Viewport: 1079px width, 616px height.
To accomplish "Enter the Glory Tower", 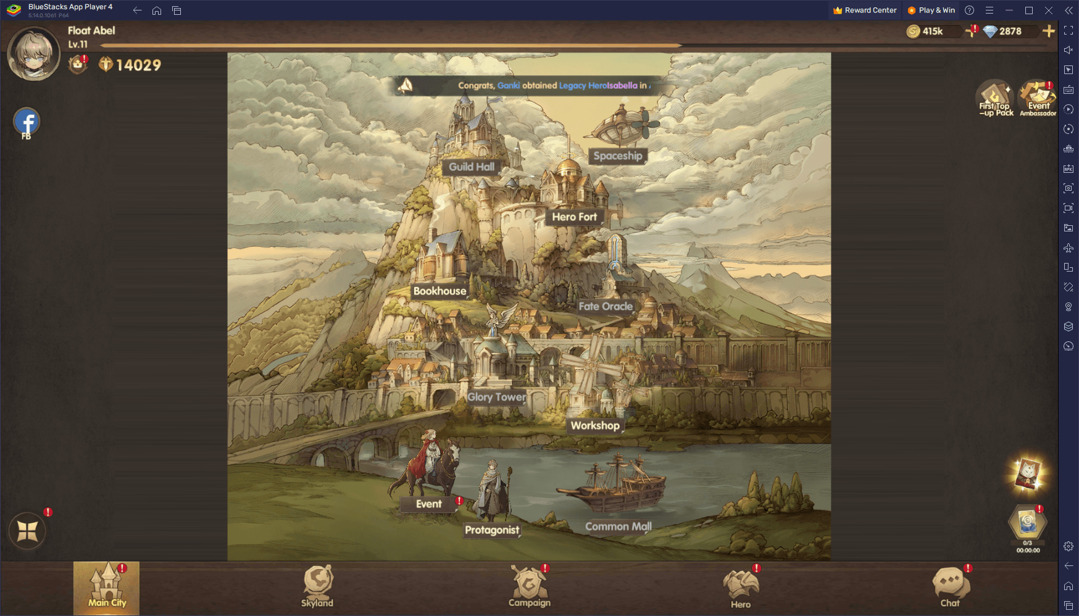I will click(x=496, y=397).
